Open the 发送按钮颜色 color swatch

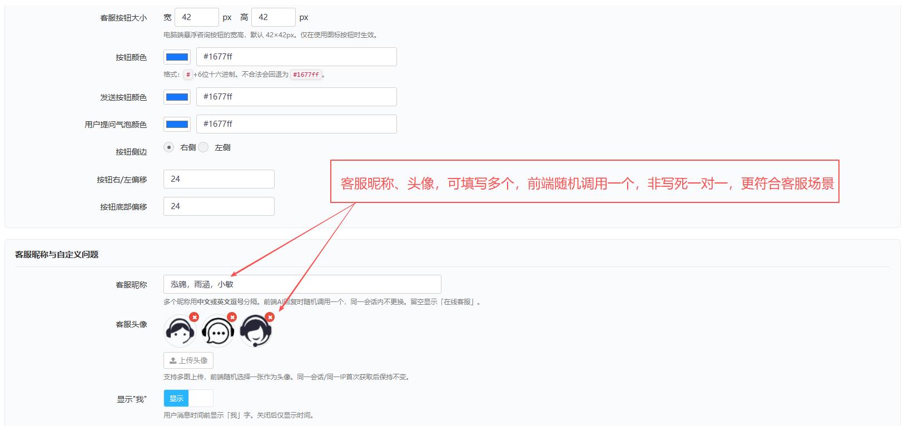177,97
